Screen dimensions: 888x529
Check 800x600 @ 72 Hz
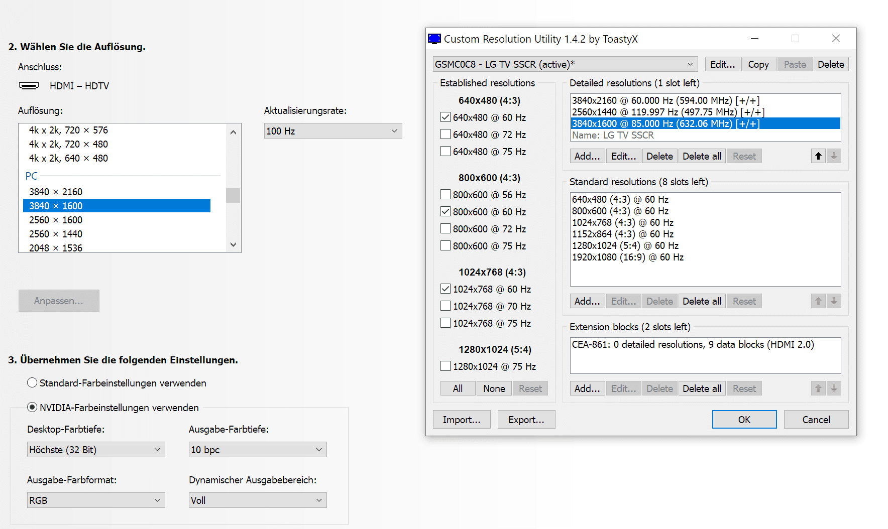click(x=446, y=229)
